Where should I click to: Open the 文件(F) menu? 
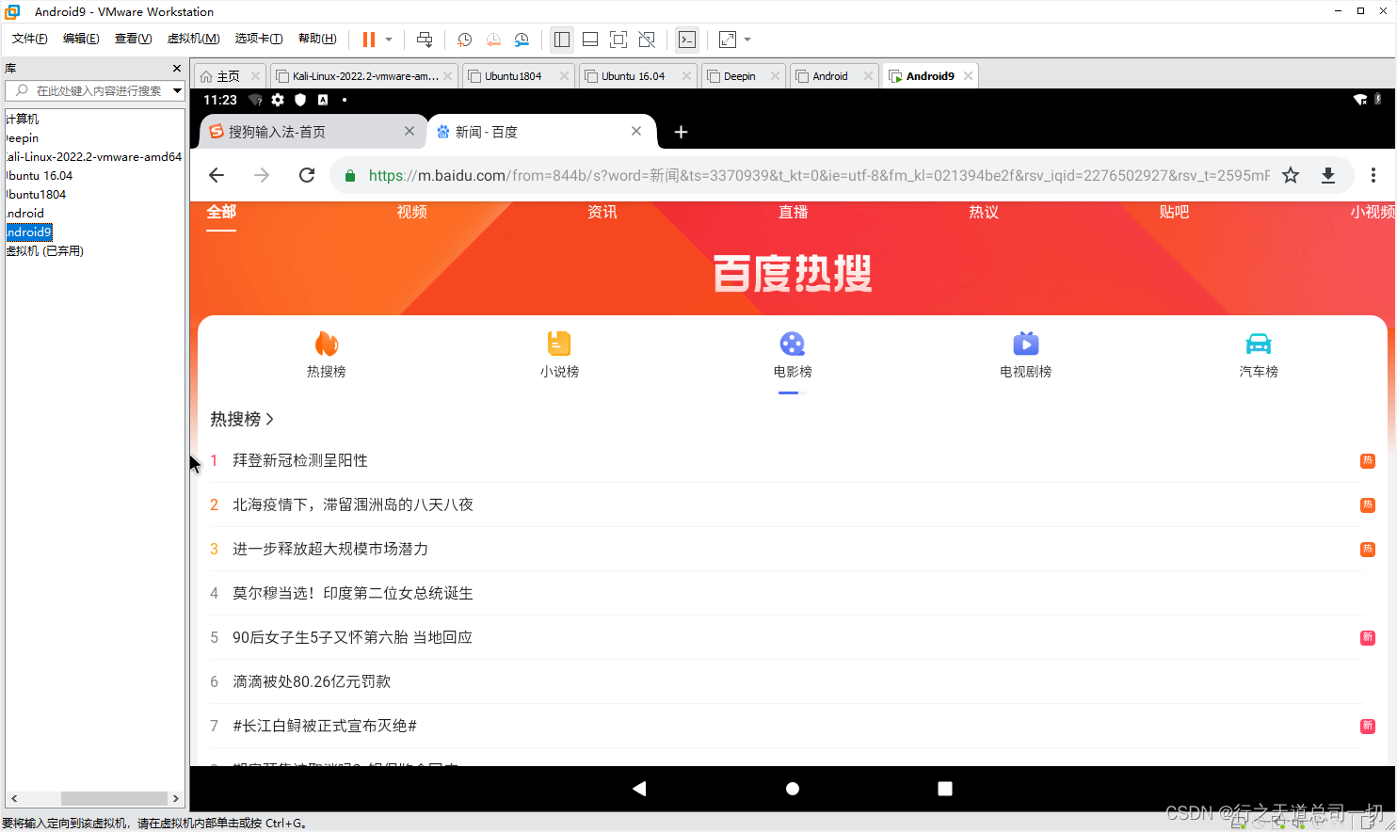pos(30,39)
